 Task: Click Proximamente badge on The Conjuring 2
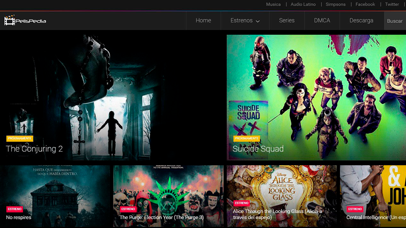[20, 138]
